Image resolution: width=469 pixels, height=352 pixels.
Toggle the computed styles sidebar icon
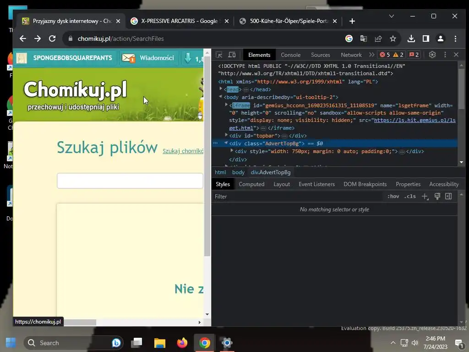(448, 196)
